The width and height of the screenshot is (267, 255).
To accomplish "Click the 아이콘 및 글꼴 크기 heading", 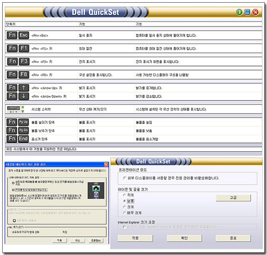I will [133, 190].
